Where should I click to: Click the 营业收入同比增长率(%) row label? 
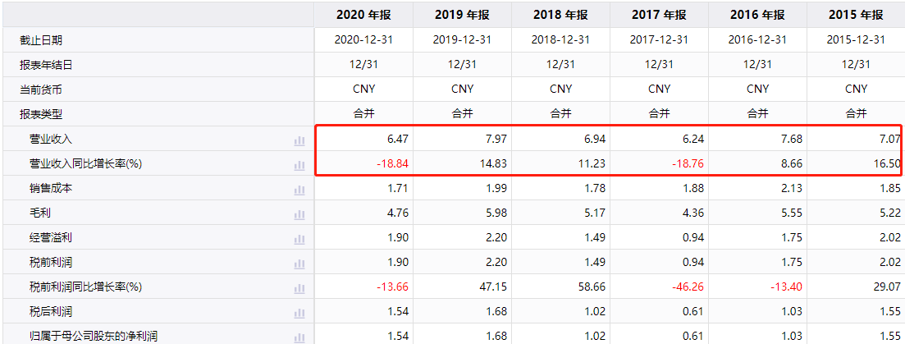85,164
